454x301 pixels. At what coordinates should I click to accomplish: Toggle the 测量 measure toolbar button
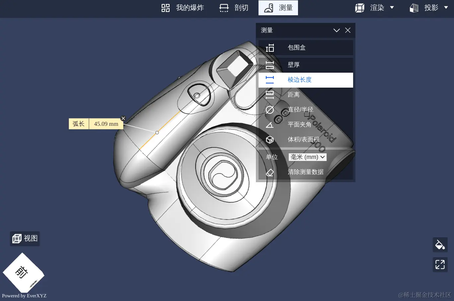click(278, 8)
